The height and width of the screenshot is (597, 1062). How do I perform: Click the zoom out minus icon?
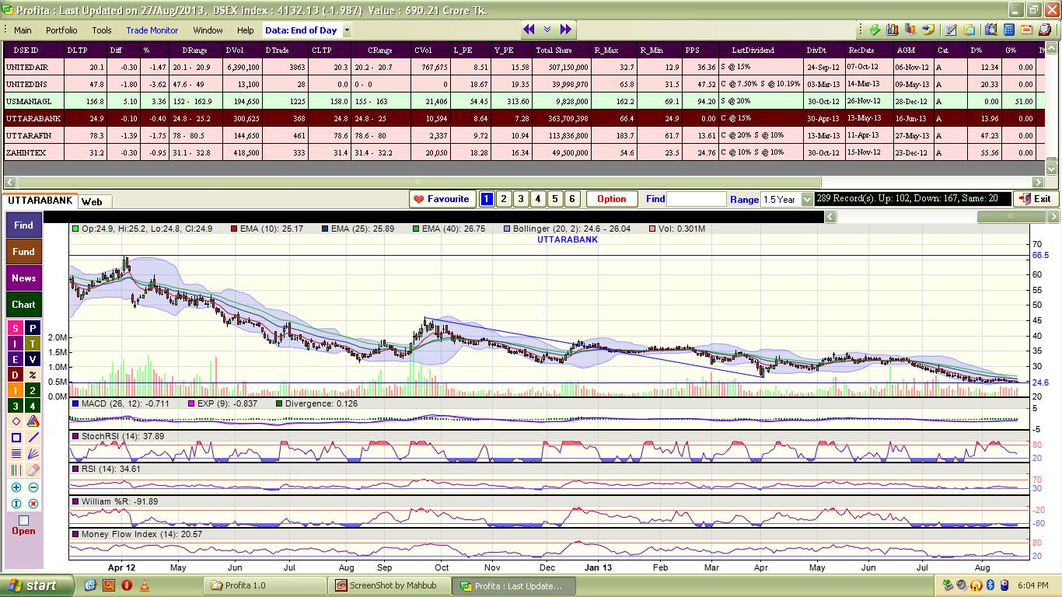point(33,487)
